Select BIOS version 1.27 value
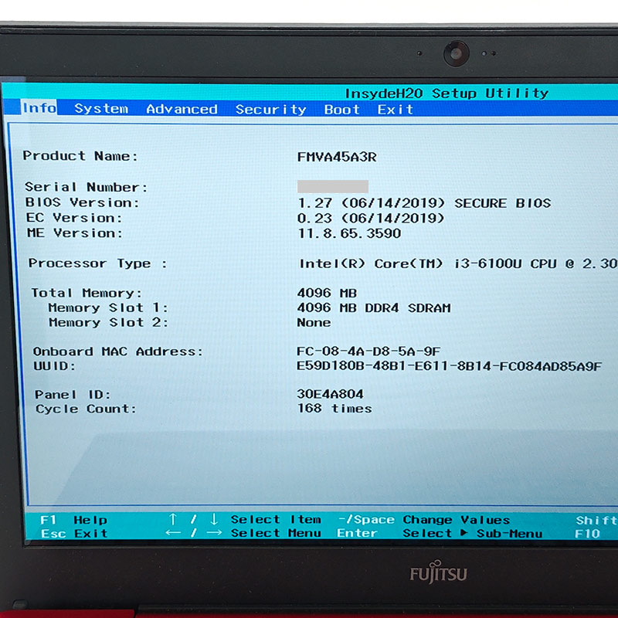Viewport: 618px width, 618px height. (424, 203)
